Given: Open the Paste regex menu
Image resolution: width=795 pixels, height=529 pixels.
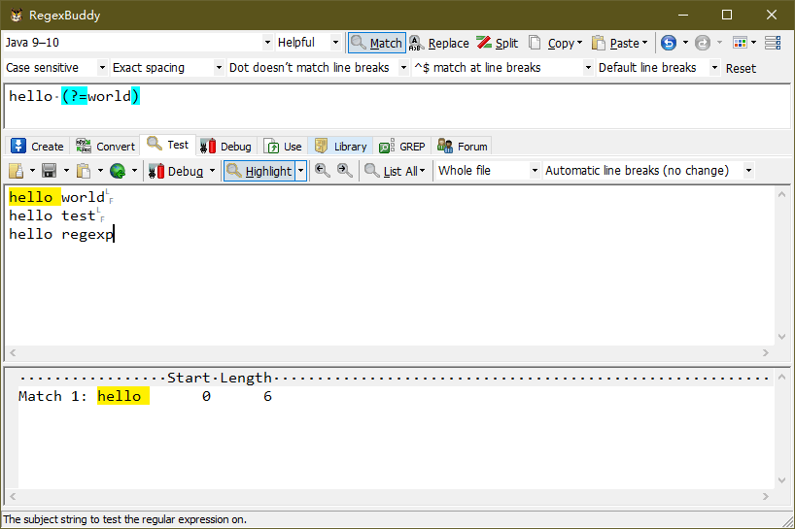Looking at the screenshot, I should tap(619, 43).
